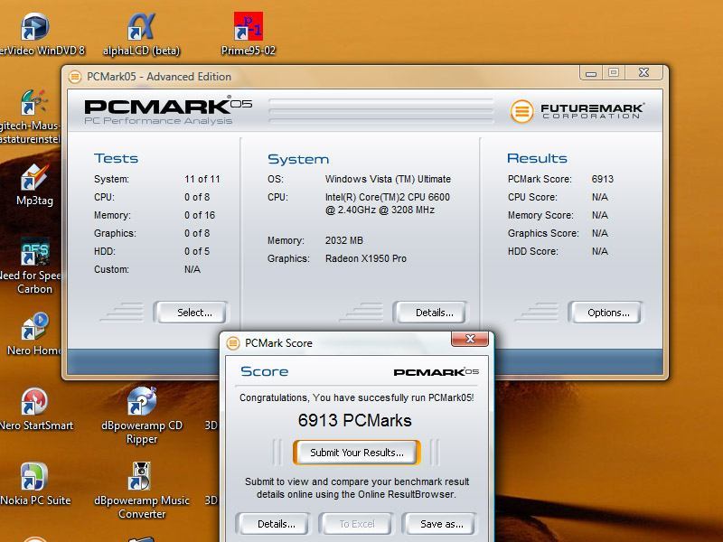This screenshot has width=723, height=542.
Task: Click the Save as... button
Action: (439, 524)
